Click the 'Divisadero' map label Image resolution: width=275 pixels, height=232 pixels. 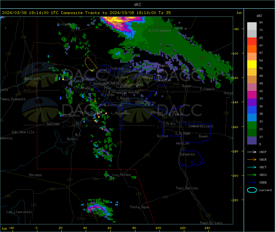click(x=66, y=24)
